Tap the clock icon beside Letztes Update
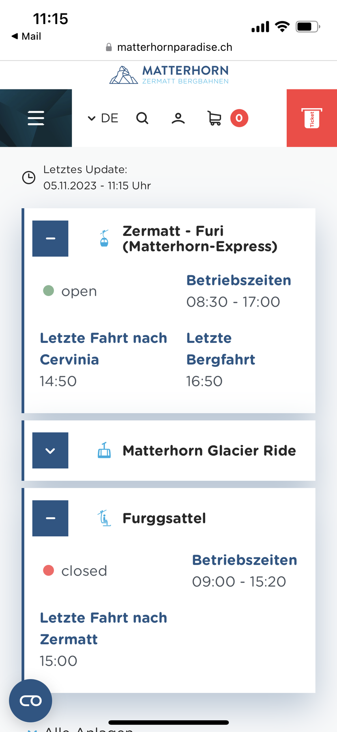The width and height of the screenshot is (337, 732). coord(29,178)
